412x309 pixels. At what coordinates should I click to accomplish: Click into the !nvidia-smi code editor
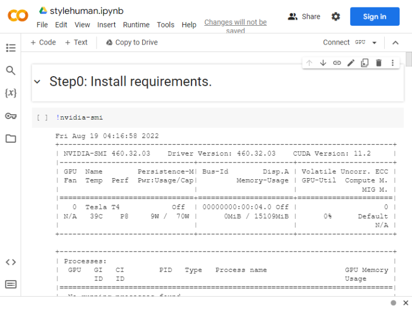point(229,117)
